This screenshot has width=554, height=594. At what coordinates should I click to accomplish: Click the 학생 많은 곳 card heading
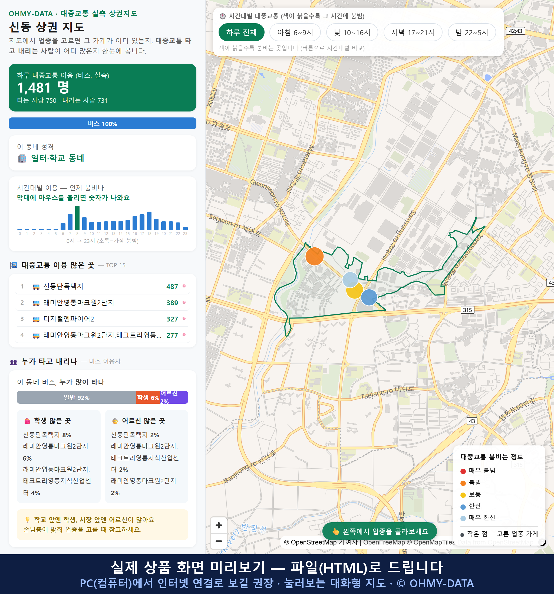(52, 421)
